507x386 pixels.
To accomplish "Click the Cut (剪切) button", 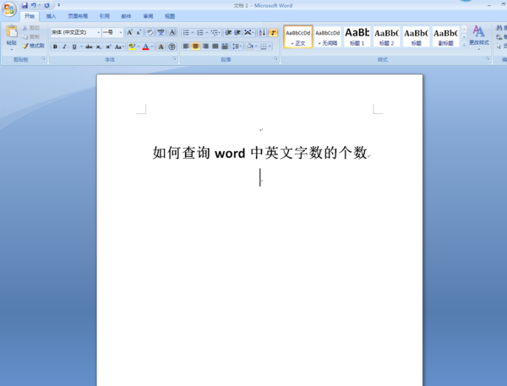I will pyautogui.click(x=31, y=28).
